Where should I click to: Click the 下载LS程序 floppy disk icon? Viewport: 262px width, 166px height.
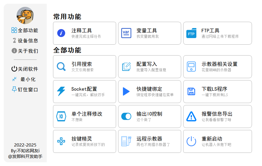click(191, 92)
